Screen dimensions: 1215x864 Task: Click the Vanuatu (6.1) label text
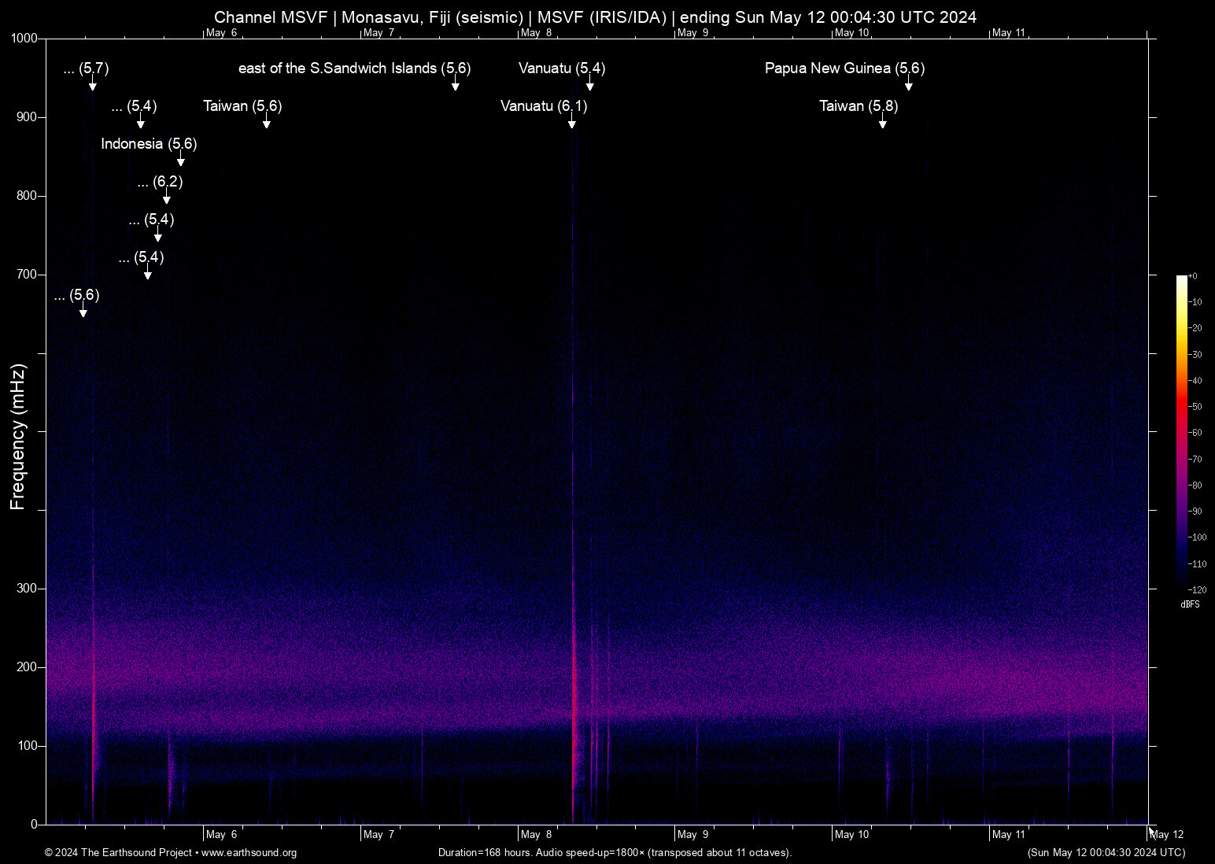pos(544,106)
